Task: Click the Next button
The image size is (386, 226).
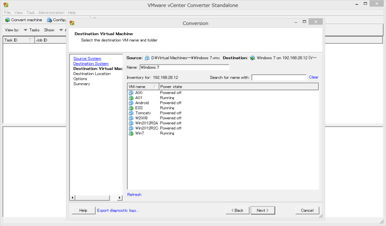Action: tap(262, 210)
